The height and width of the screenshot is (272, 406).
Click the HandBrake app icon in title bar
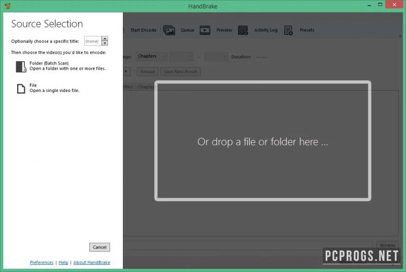tap(7, 6)
